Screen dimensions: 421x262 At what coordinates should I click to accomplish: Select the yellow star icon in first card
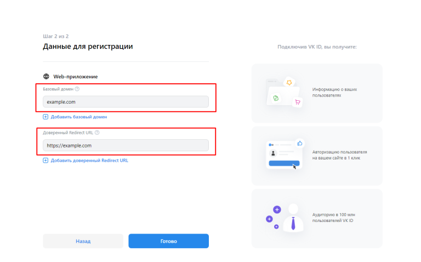(x=289, y=82)
